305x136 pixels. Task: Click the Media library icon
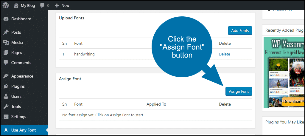(x=6, y=42)
